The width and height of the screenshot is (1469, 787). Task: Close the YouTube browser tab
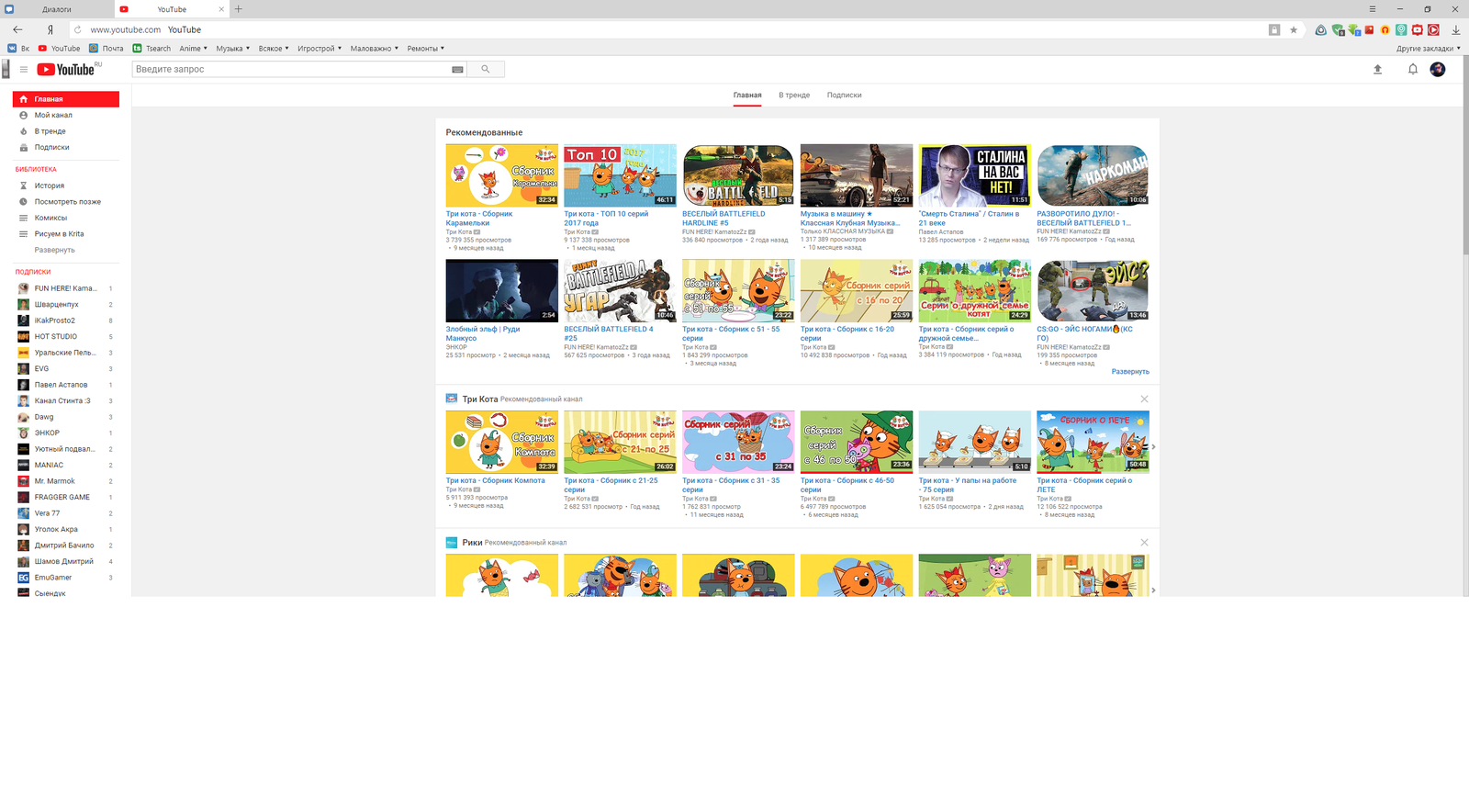point(221,9)
